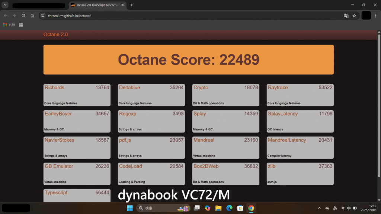Open the EarleyBoyer benchmark result
This screenshot has height=214, width=381.
(77, 121)
